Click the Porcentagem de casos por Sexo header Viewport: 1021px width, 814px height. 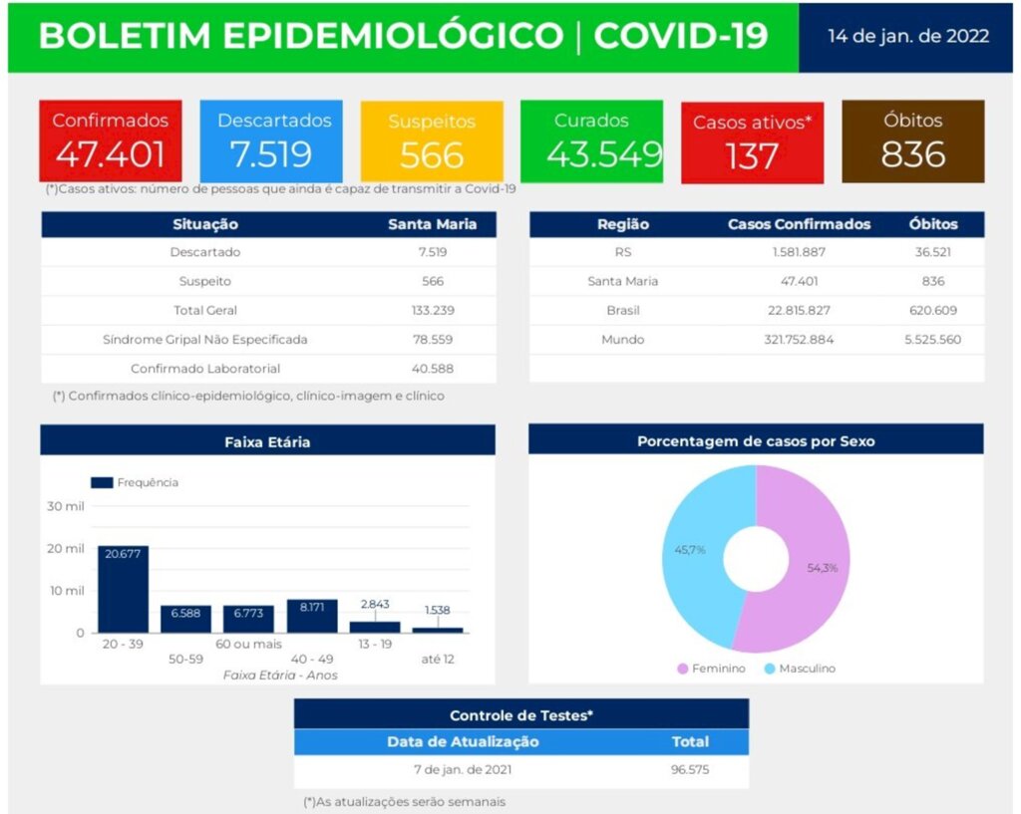click(756, 441)
